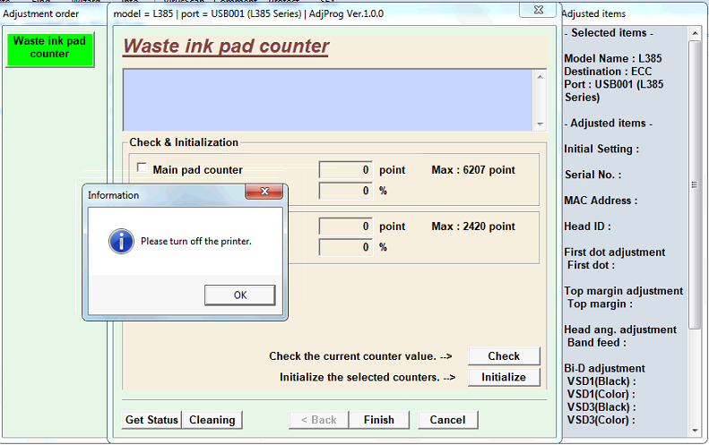Click the second counter point value field
The height and width of the screenshot is (445, 709).
(x=346, y=227)
